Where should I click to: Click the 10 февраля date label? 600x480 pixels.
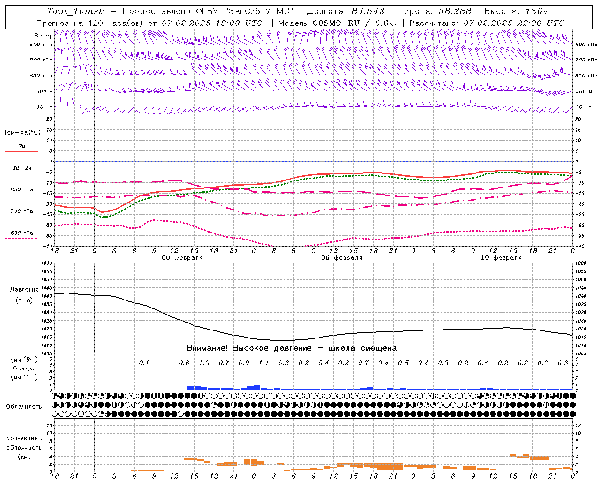point(501,258)
